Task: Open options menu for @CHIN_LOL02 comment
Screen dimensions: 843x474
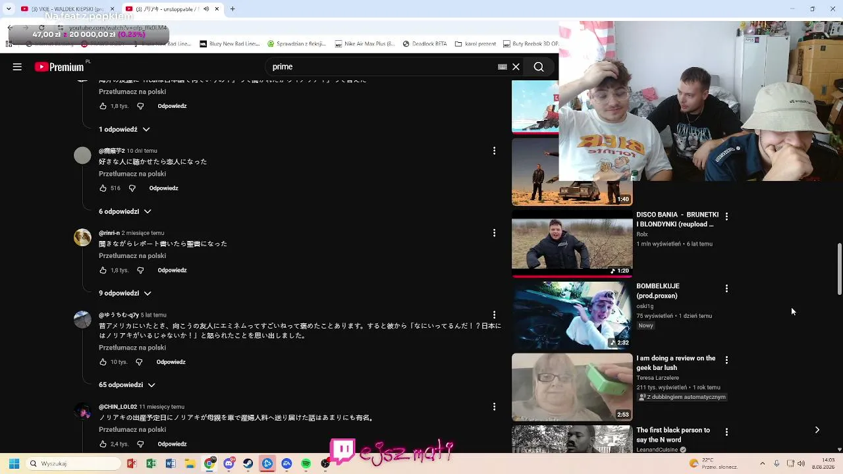Action: click(494, 407)
